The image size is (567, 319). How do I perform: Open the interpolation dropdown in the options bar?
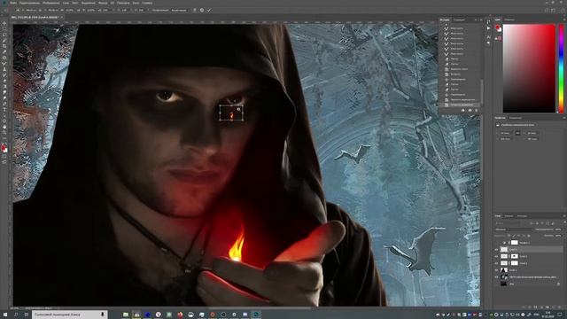pos(179,10)
